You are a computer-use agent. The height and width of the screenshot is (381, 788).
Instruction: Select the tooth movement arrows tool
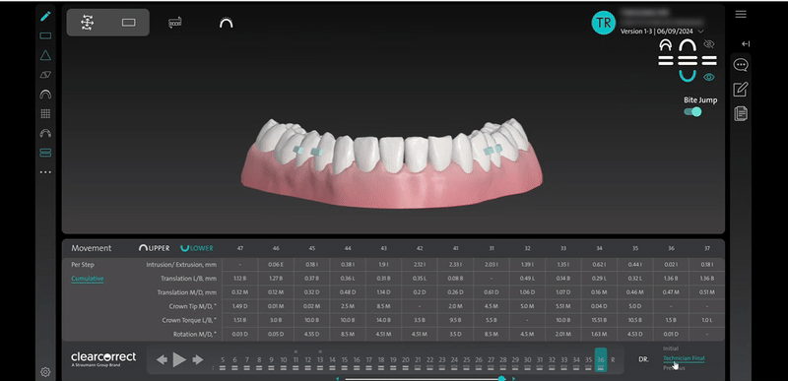pos(88,23)
